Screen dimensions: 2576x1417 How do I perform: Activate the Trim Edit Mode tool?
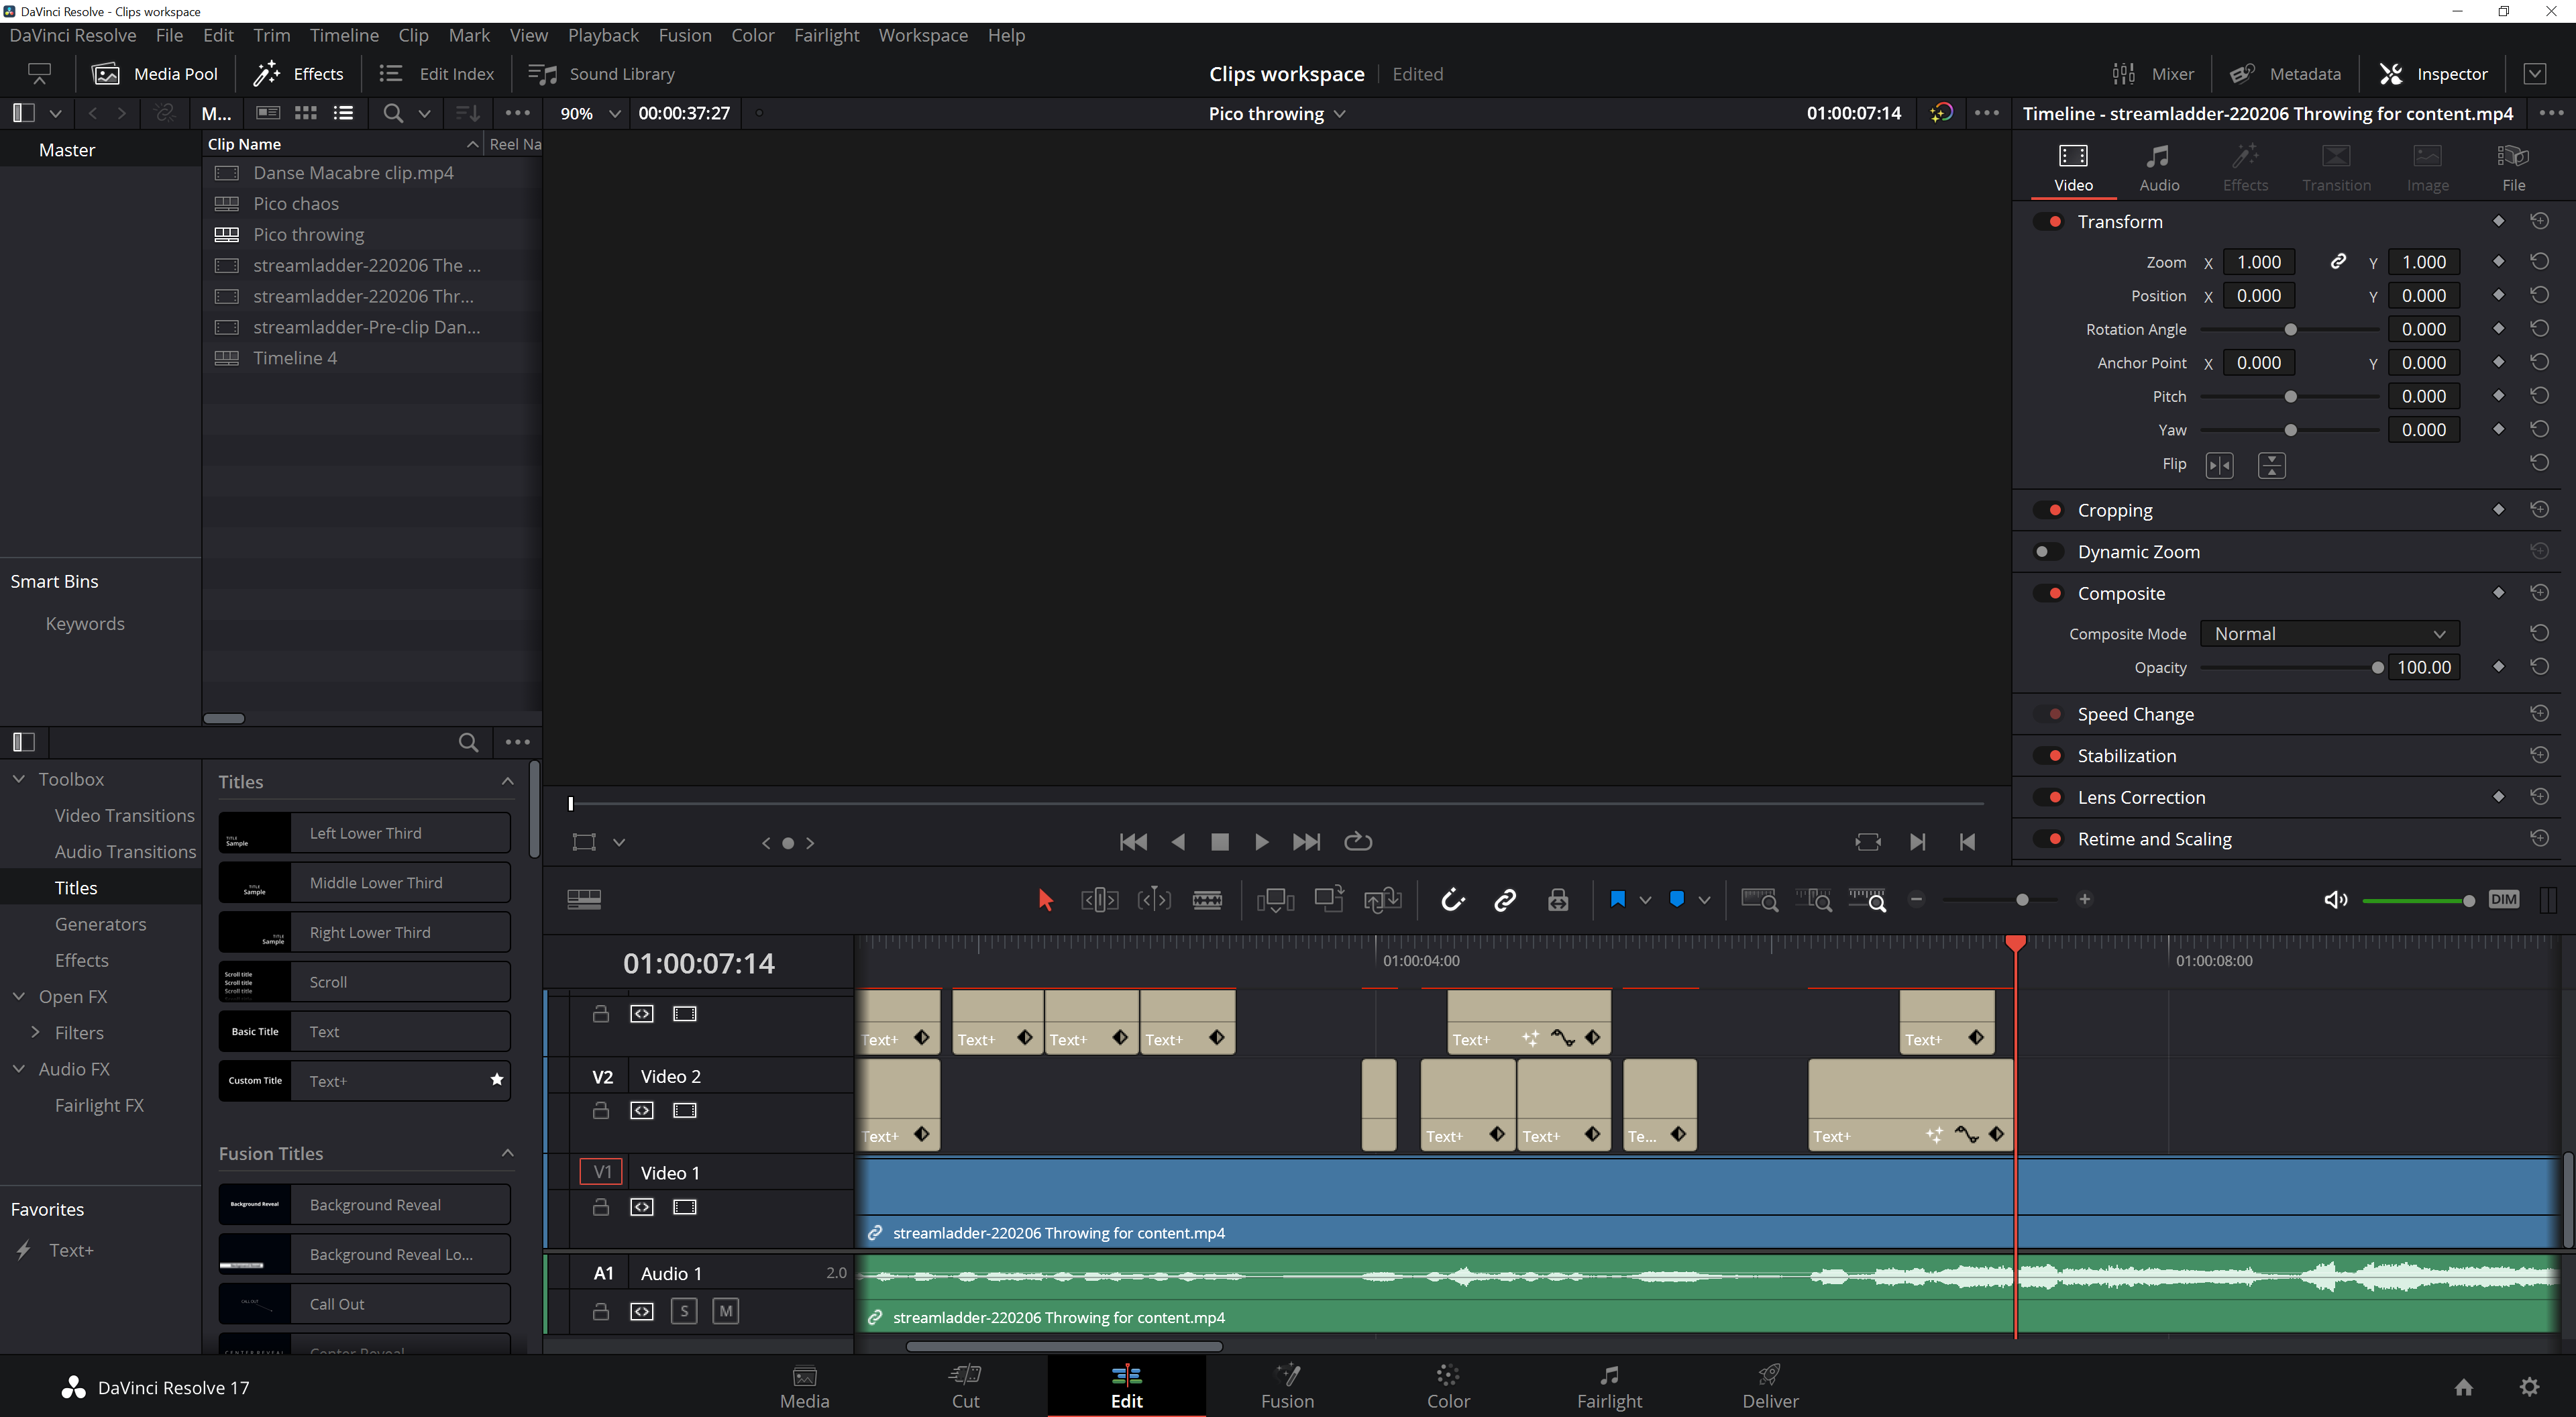[1099, 900]
